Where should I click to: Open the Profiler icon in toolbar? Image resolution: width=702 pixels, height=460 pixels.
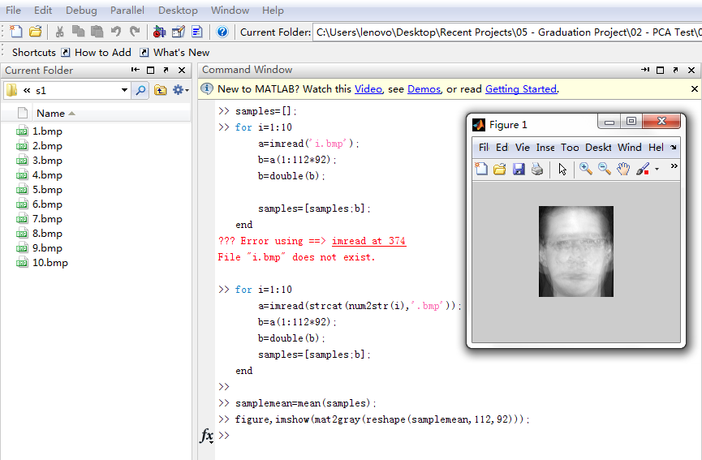[197, 32]
